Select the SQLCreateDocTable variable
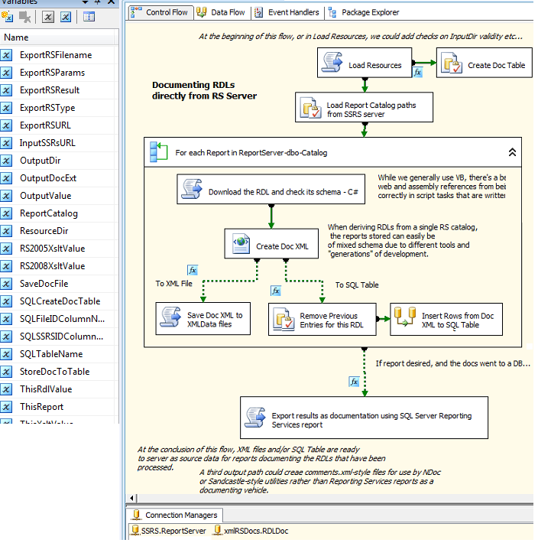Screen dimensions: 538x543 point(59,301)
